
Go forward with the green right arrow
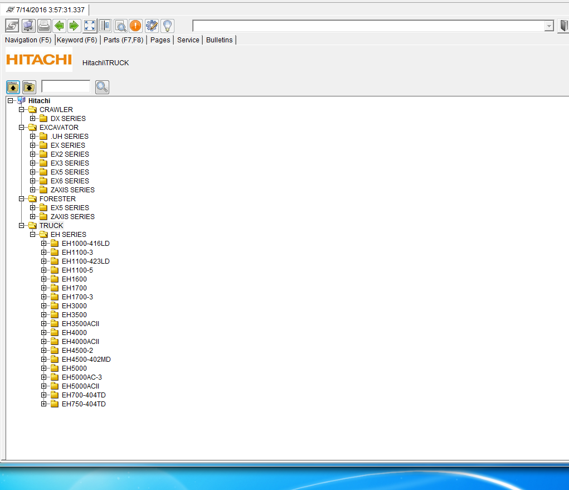(x=74, y=26)
